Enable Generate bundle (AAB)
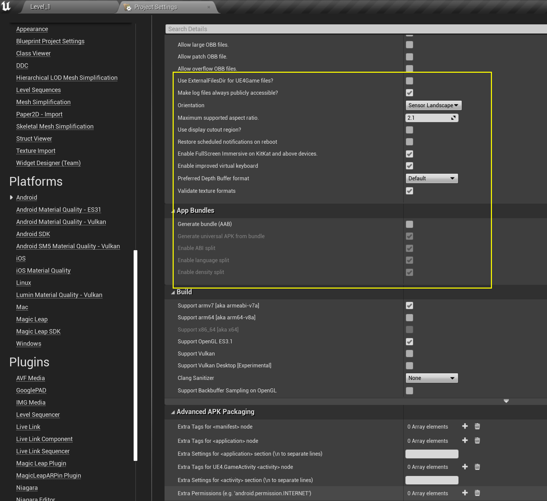 409,224
